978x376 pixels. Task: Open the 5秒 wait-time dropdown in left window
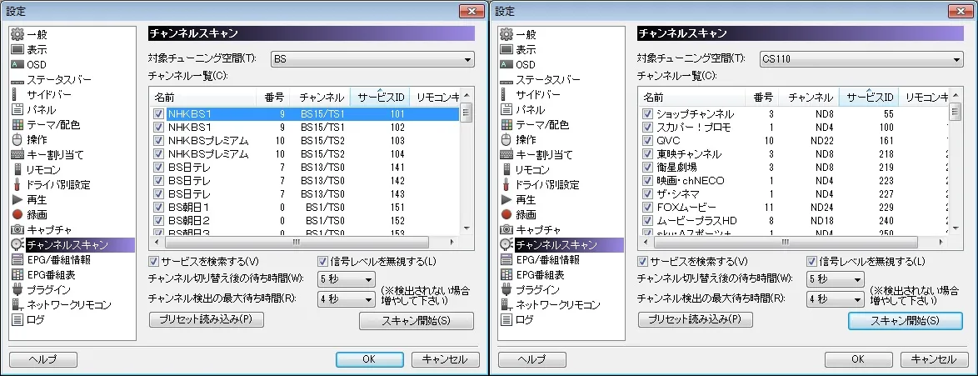point(347,278)
